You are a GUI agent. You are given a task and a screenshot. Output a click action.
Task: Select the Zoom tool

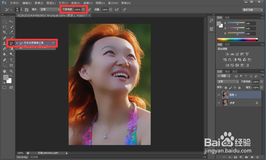click(x=11, y=71)
